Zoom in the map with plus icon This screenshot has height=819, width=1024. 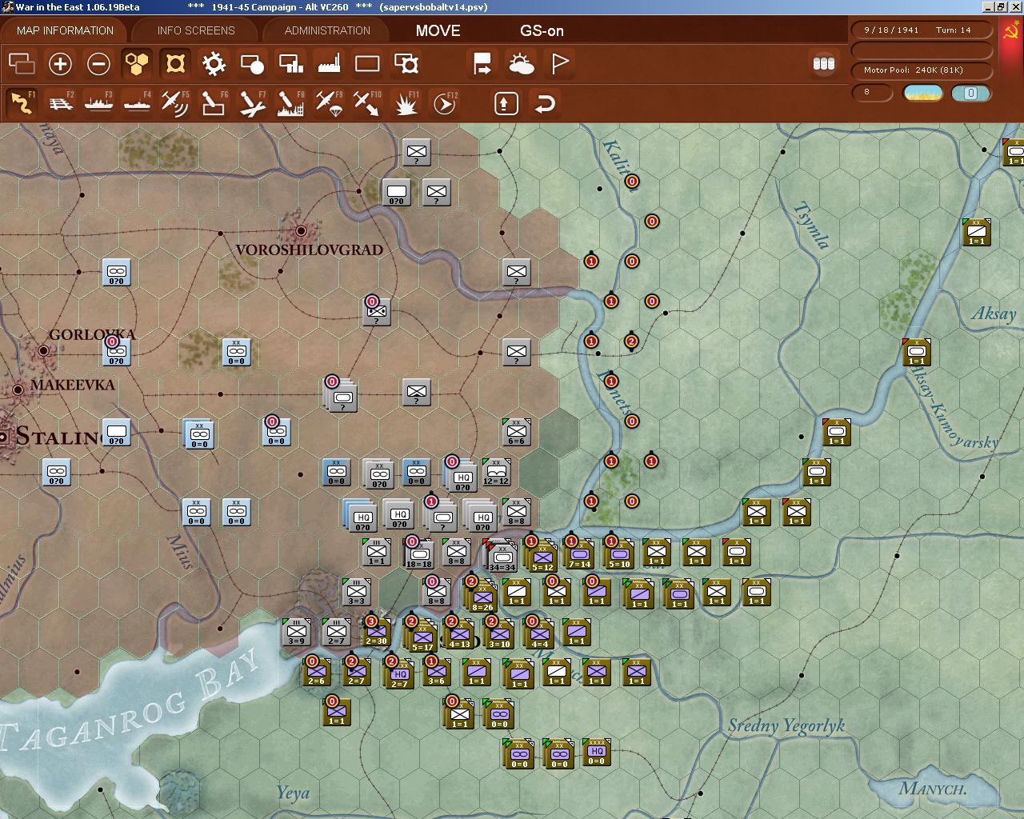(60, 63)
